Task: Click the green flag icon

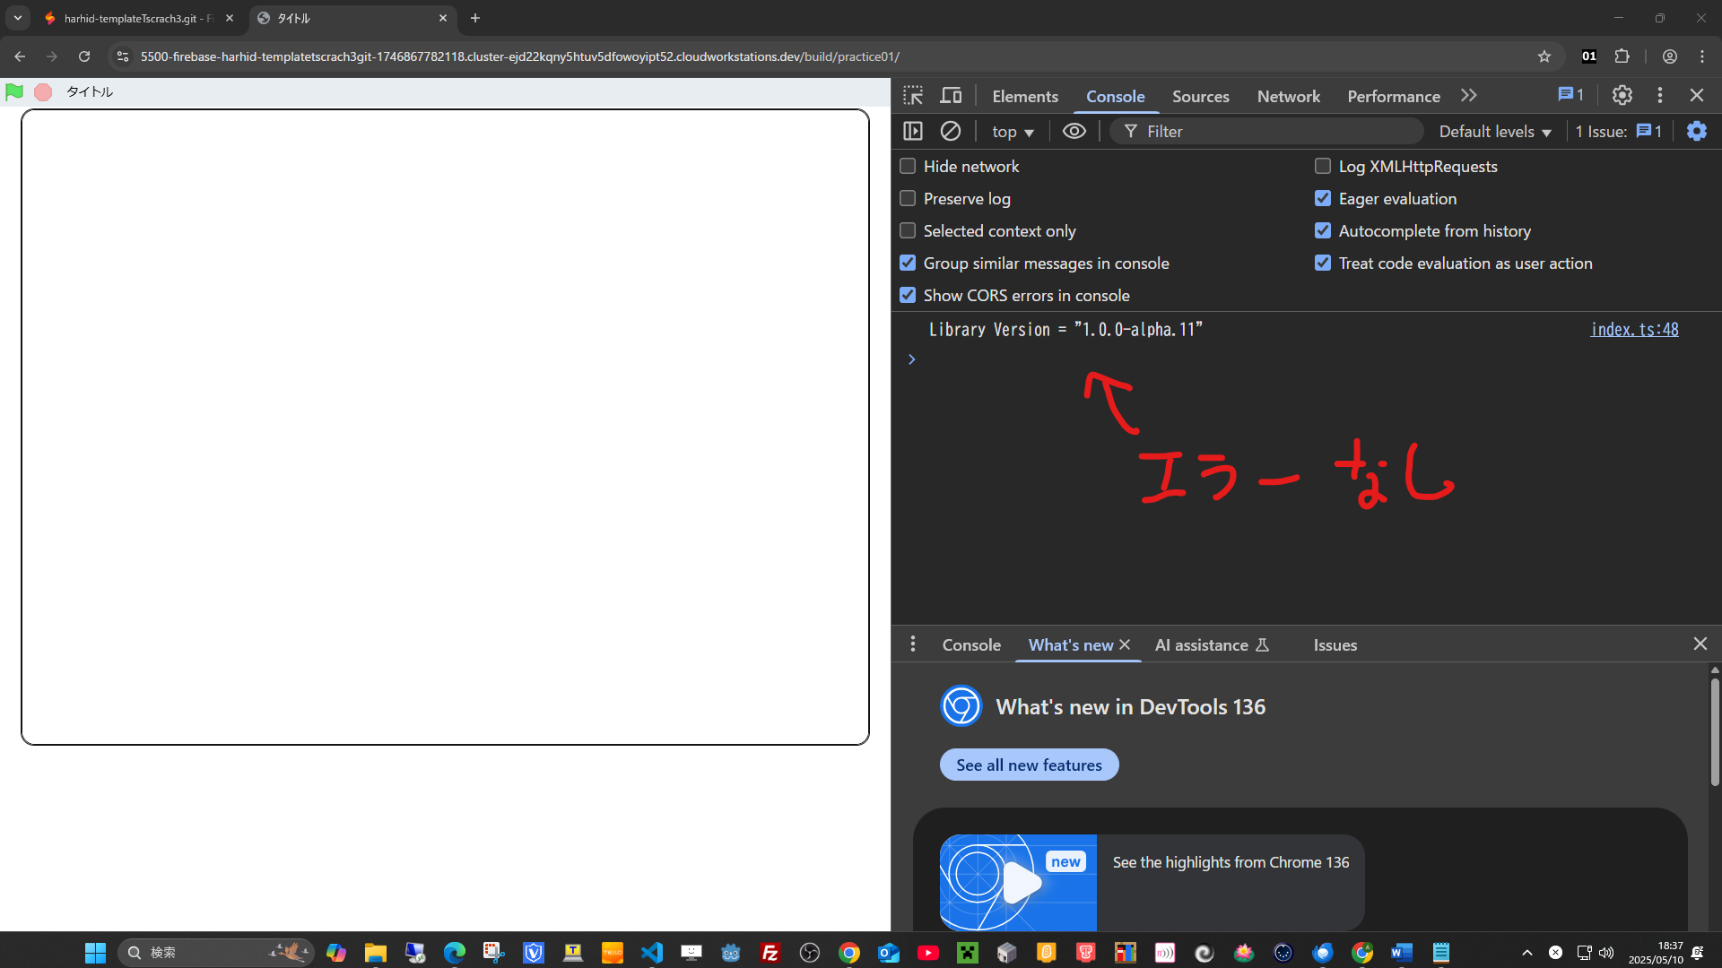Action: [x=14, y=91]
